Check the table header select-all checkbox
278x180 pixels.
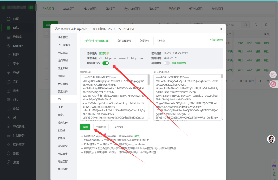pyautogui.click(x=46, y=34)
